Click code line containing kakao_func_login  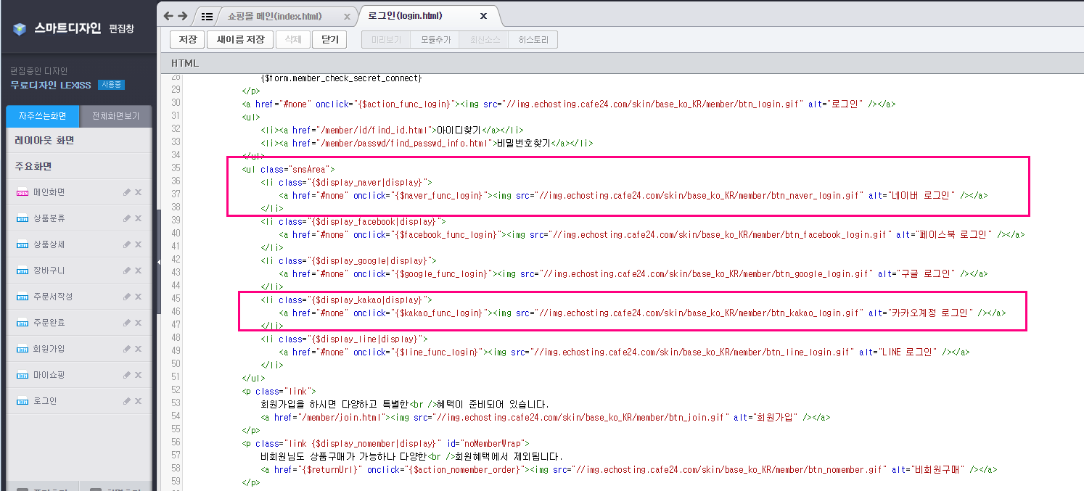point(643,313)
